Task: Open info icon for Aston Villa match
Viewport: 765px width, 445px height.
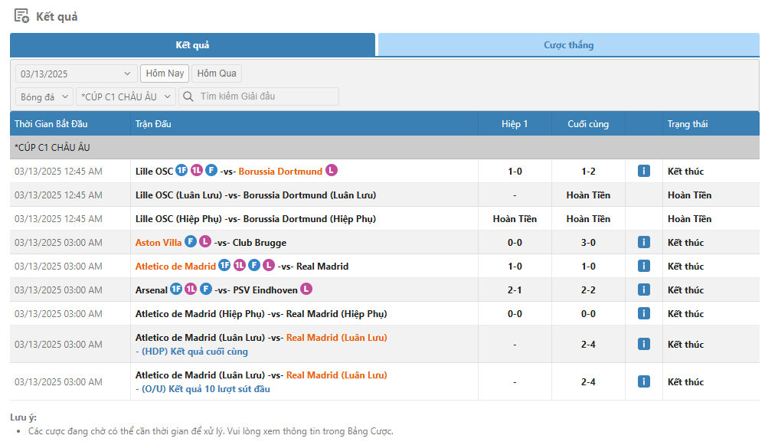Action: click(643, 242)
